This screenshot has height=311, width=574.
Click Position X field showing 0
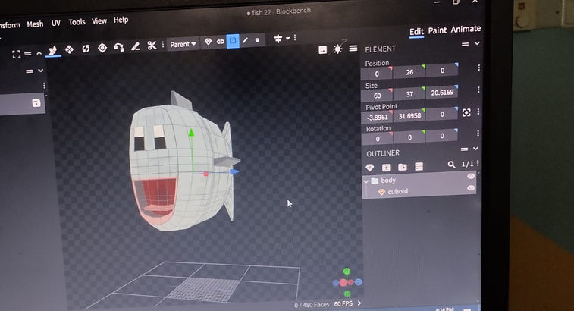click(377, 74)
